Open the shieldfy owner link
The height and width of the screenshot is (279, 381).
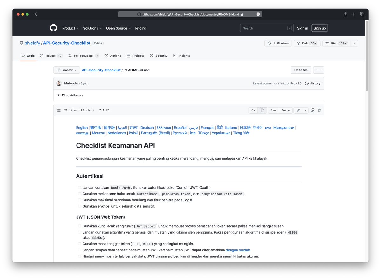point(32,43)
